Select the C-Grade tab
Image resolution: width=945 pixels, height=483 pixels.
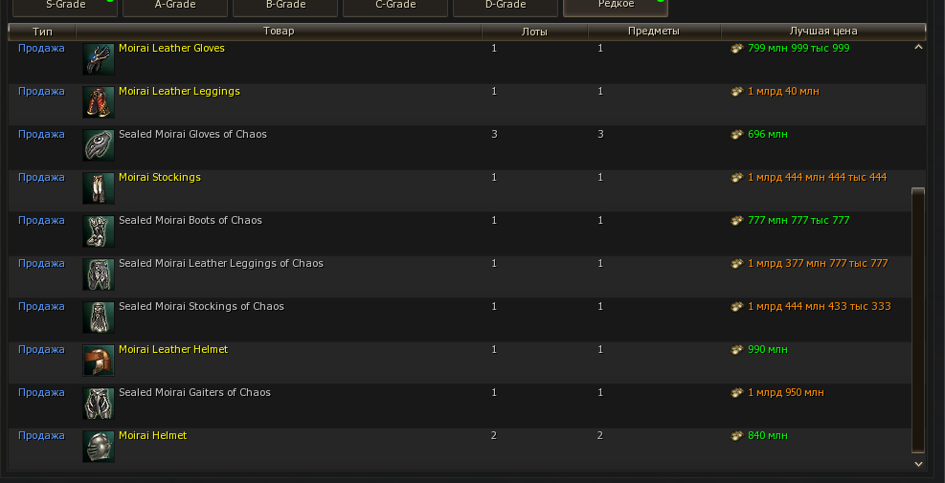(394, 6)
